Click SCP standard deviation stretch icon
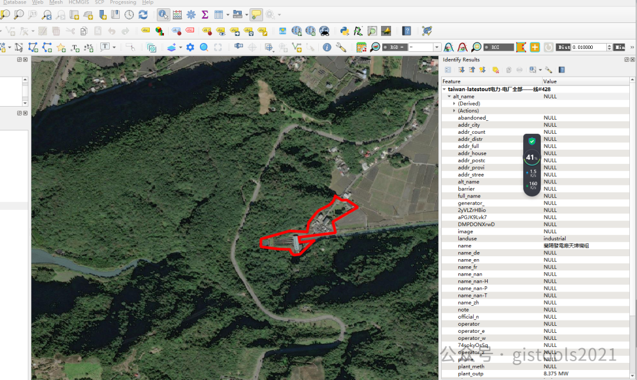This screenshot has height=380, width=637. point(462,48)
